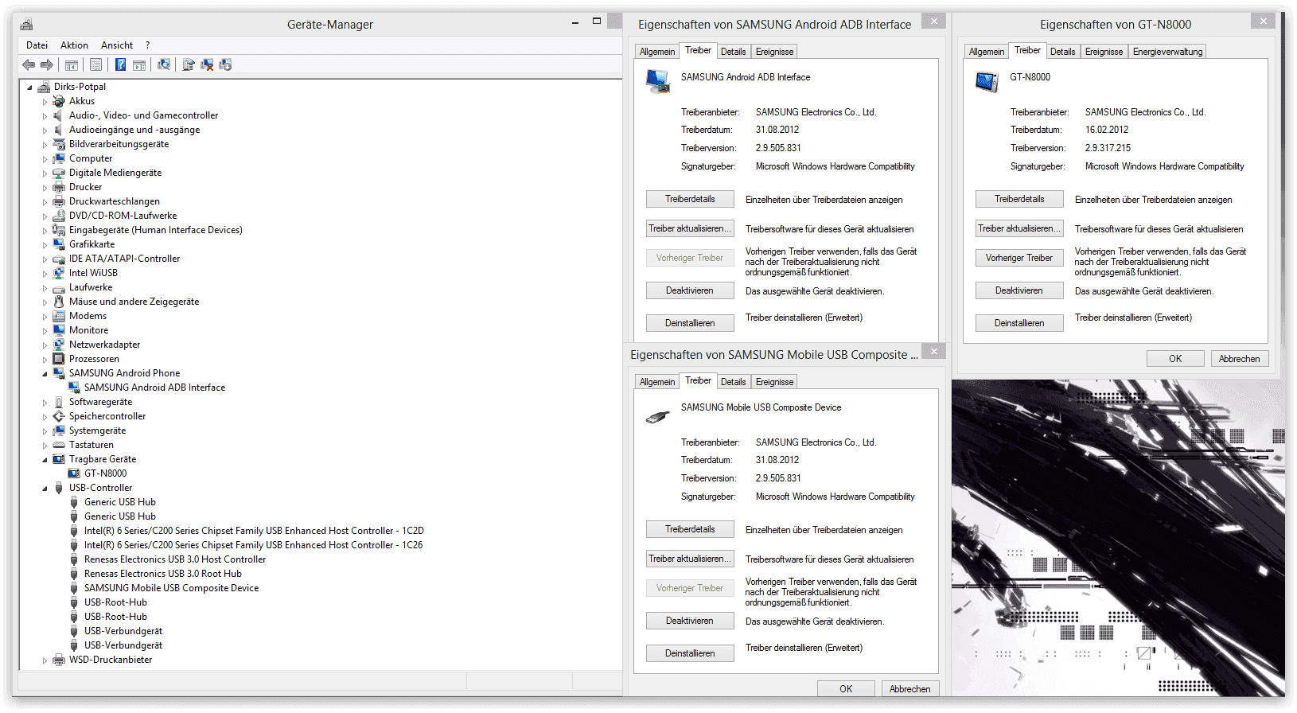The width and height of the screenshot is (1297, 713).
Task: Select SAMSUNG Android ADB Interface in tree
Action: [154, 388]
